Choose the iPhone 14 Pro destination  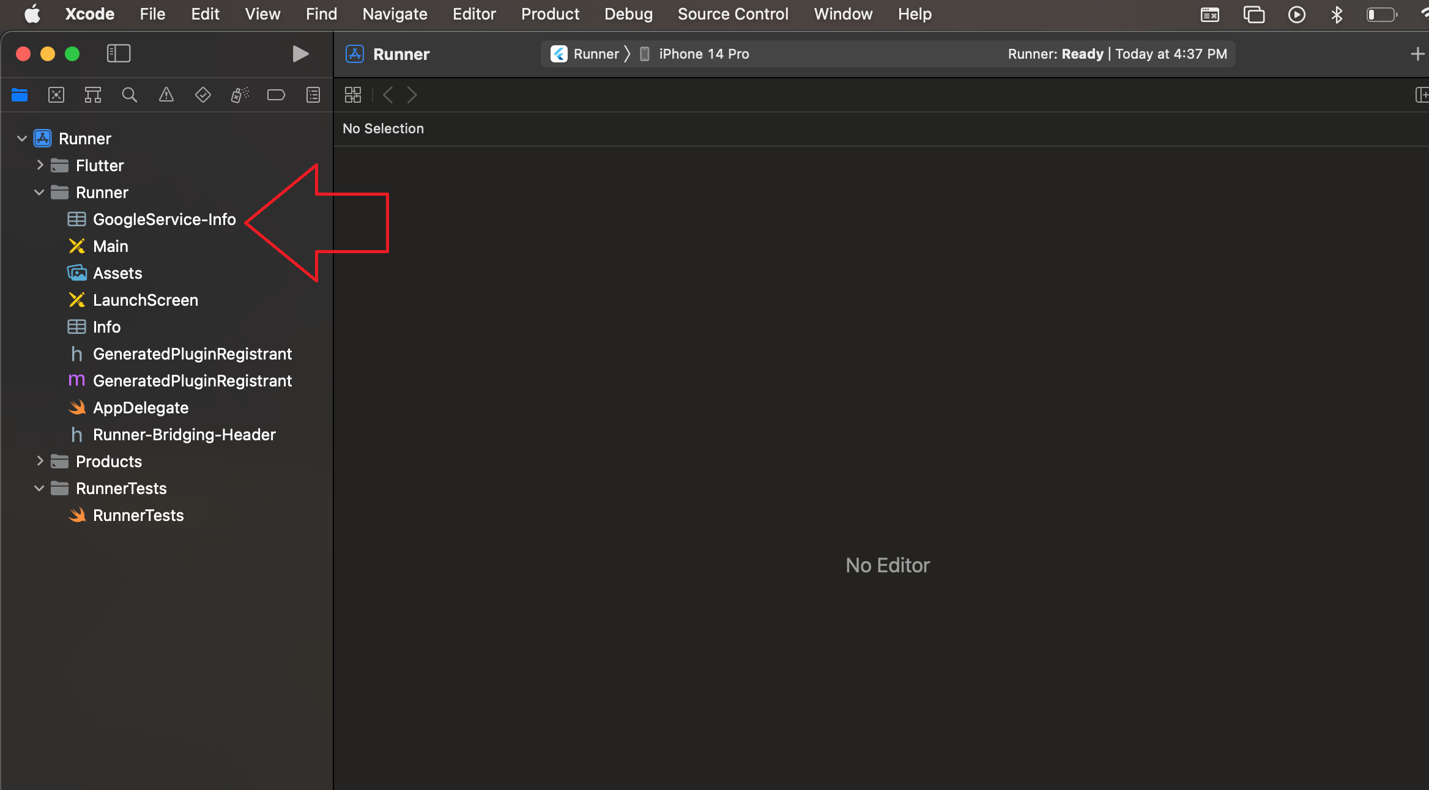click(x=694, y=54)
